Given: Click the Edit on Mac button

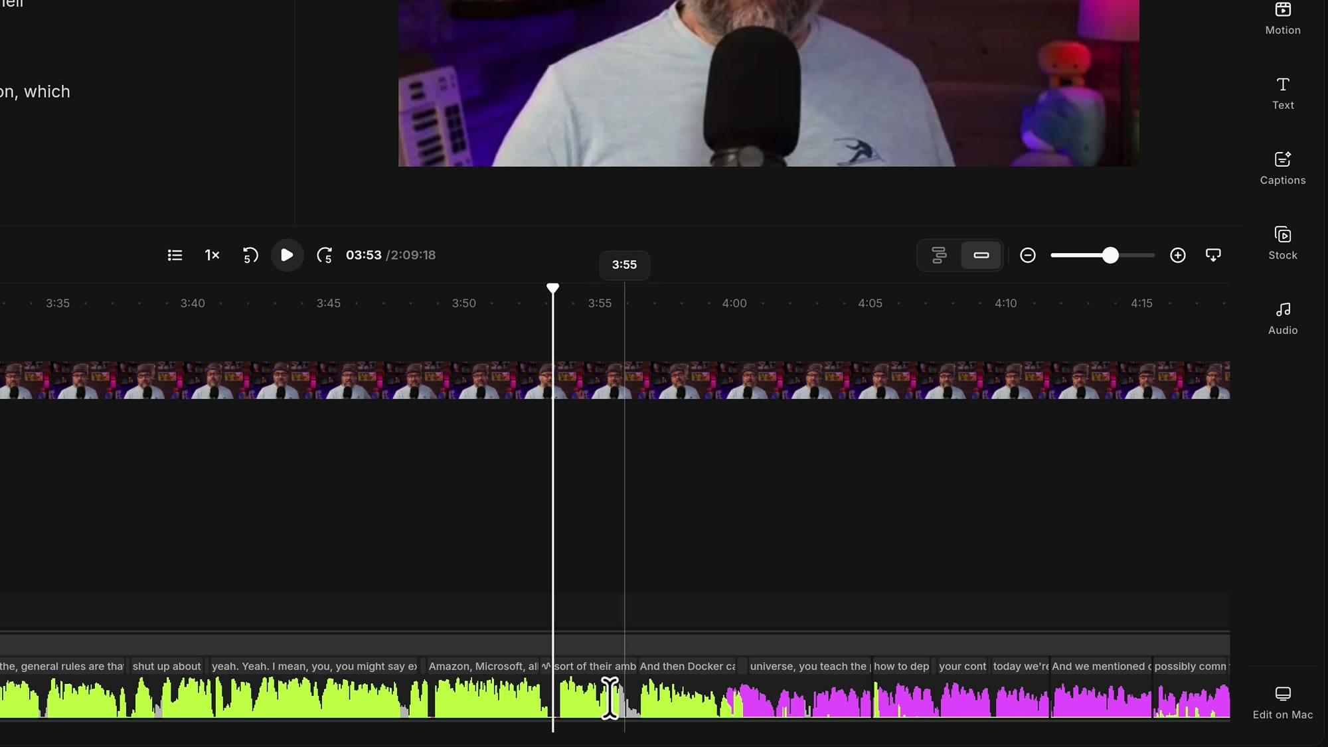Looking at the screenshot, I should [x=1282, y=703].
